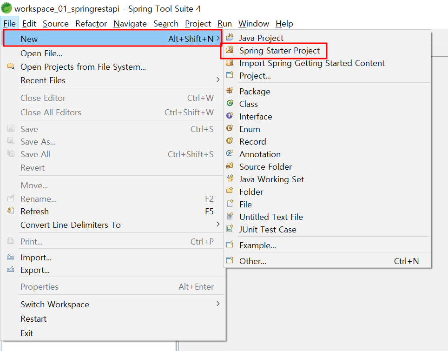Viewport: 448px width, 351px height.
Task: Choose Spring Starter Project
Action: [x=328, y=51]
